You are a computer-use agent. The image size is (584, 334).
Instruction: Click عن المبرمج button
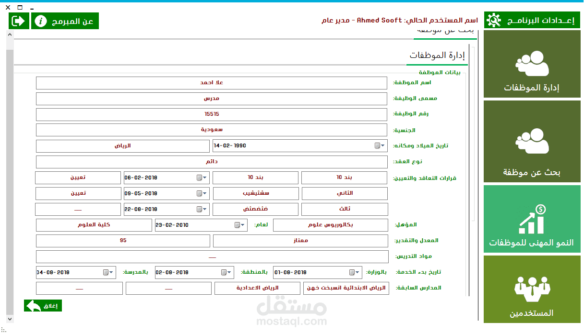[x=65, y=21]
